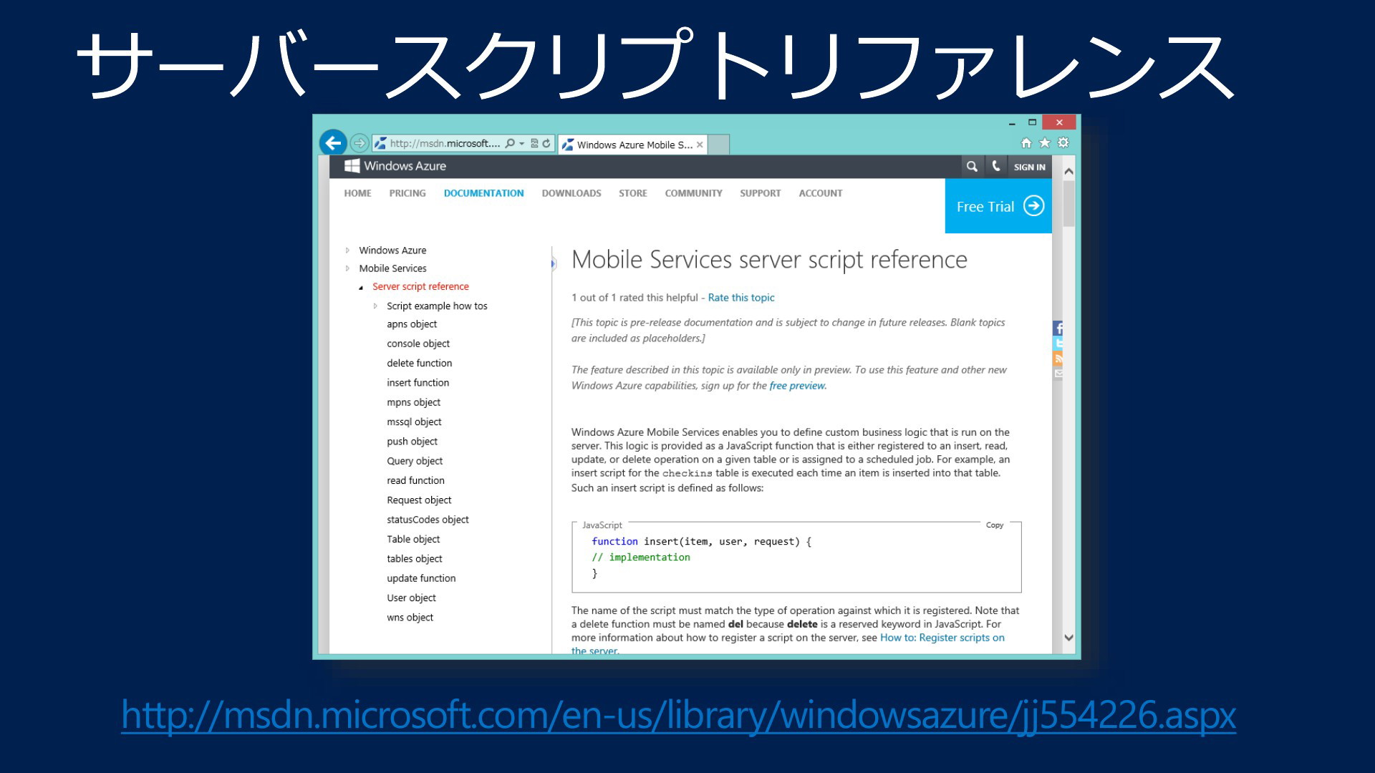Open the DOCUMENTATION navigation item
The image size is (1375, 773).
point(483,193)
